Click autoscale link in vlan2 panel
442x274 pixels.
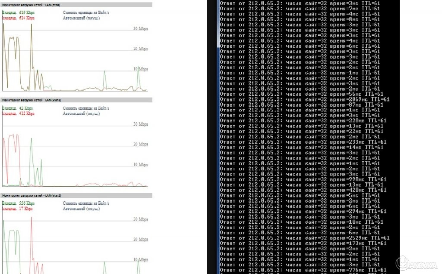pyautogui.click(x=82, y=209)
